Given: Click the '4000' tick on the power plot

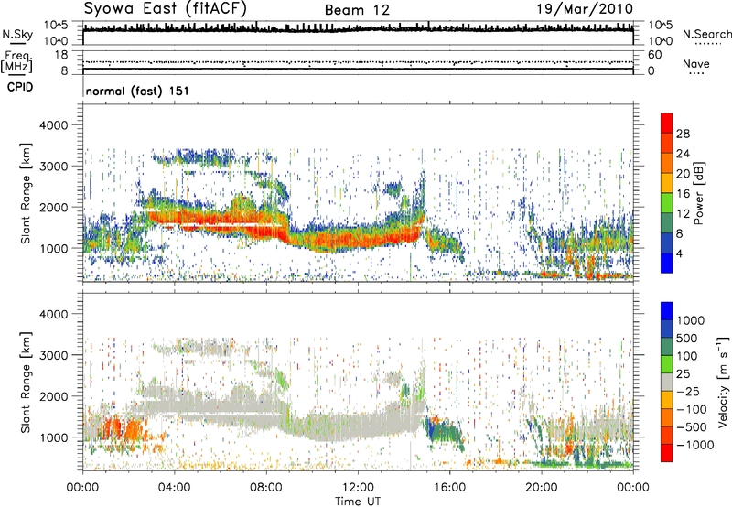Looking at the screenshot, I should pos(54,125).
